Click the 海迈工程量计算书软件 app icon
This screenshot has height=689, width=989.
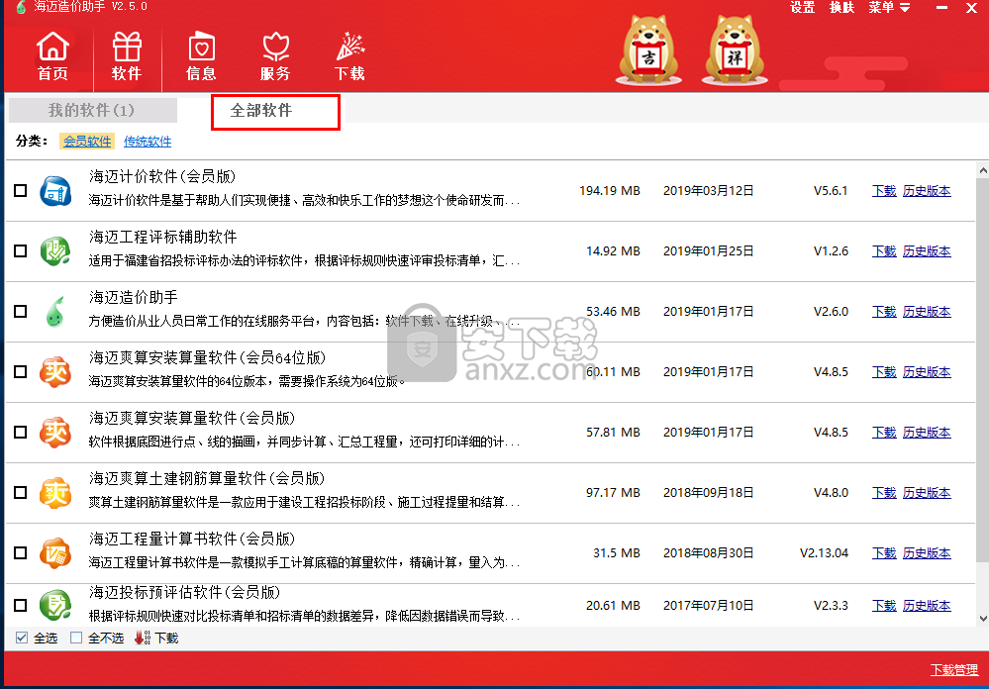click(x=55, y=552)
